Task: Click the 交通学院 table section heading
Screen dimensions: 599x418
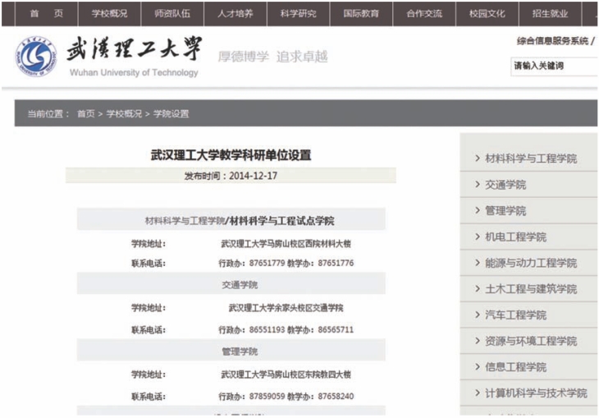Action: pos(240,285)
